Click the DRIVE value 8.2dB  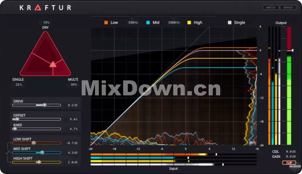coord(73,105)
